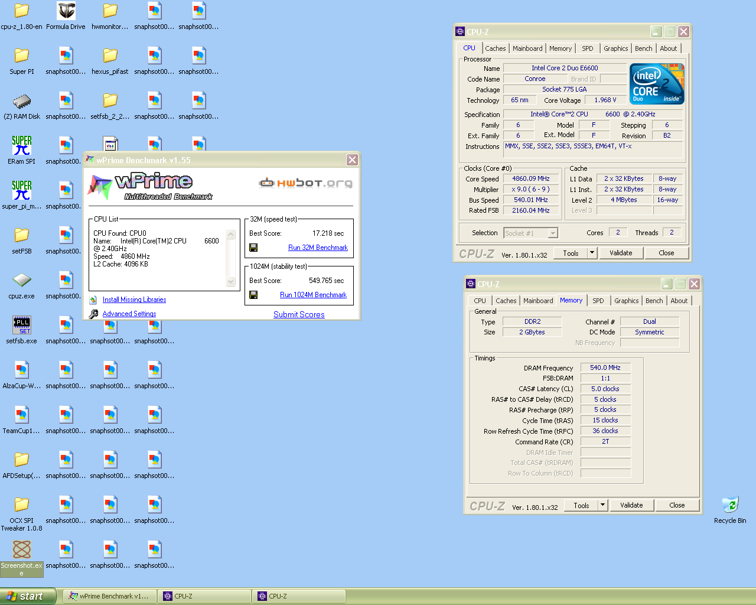756x605 pixels.
Task: Click the HWBOT.org logo in wPrime
Action: click(306, 183)
